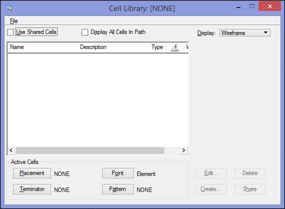Sort cells by Type column header
Screen dimensions: 285x209
coord(157,47)
